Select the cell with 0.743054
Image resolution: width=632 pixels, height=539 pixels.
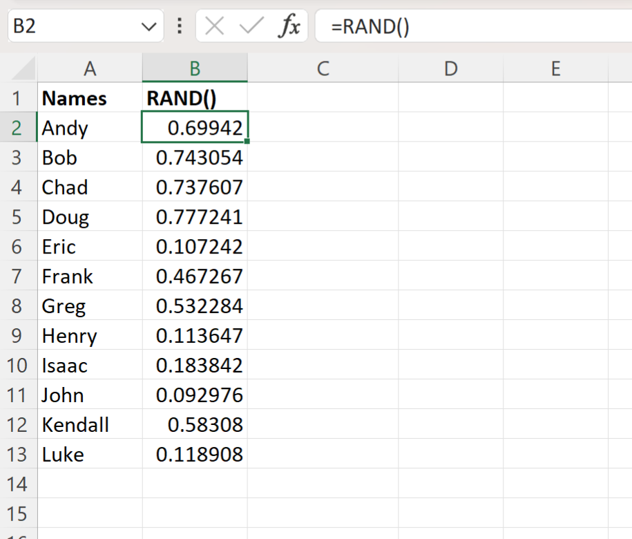tap(194, 158)
